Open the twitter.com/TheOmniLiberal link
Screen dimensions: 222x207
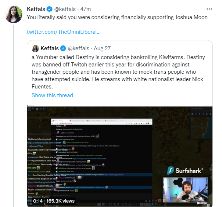64,32
